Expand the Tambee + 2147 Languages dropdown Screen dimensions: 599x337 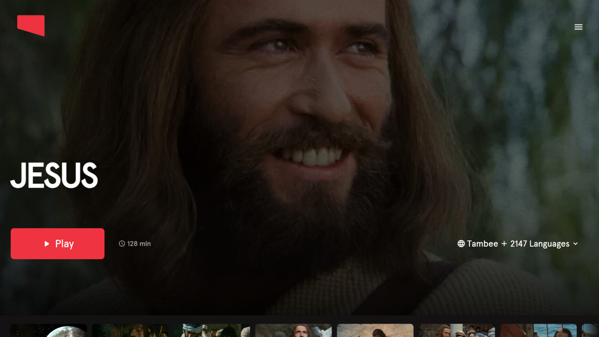click(x=518, y=244)
